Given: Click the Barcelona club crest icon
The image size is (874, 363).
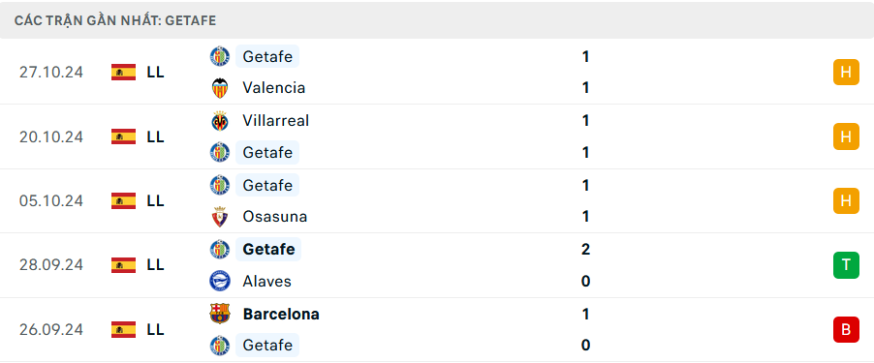Looking at the screenshot, I should [x=220, y=314].
